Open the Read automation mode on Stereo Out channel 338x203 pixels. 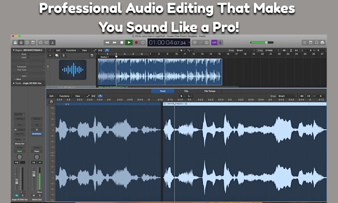click(x=37, y=151)
